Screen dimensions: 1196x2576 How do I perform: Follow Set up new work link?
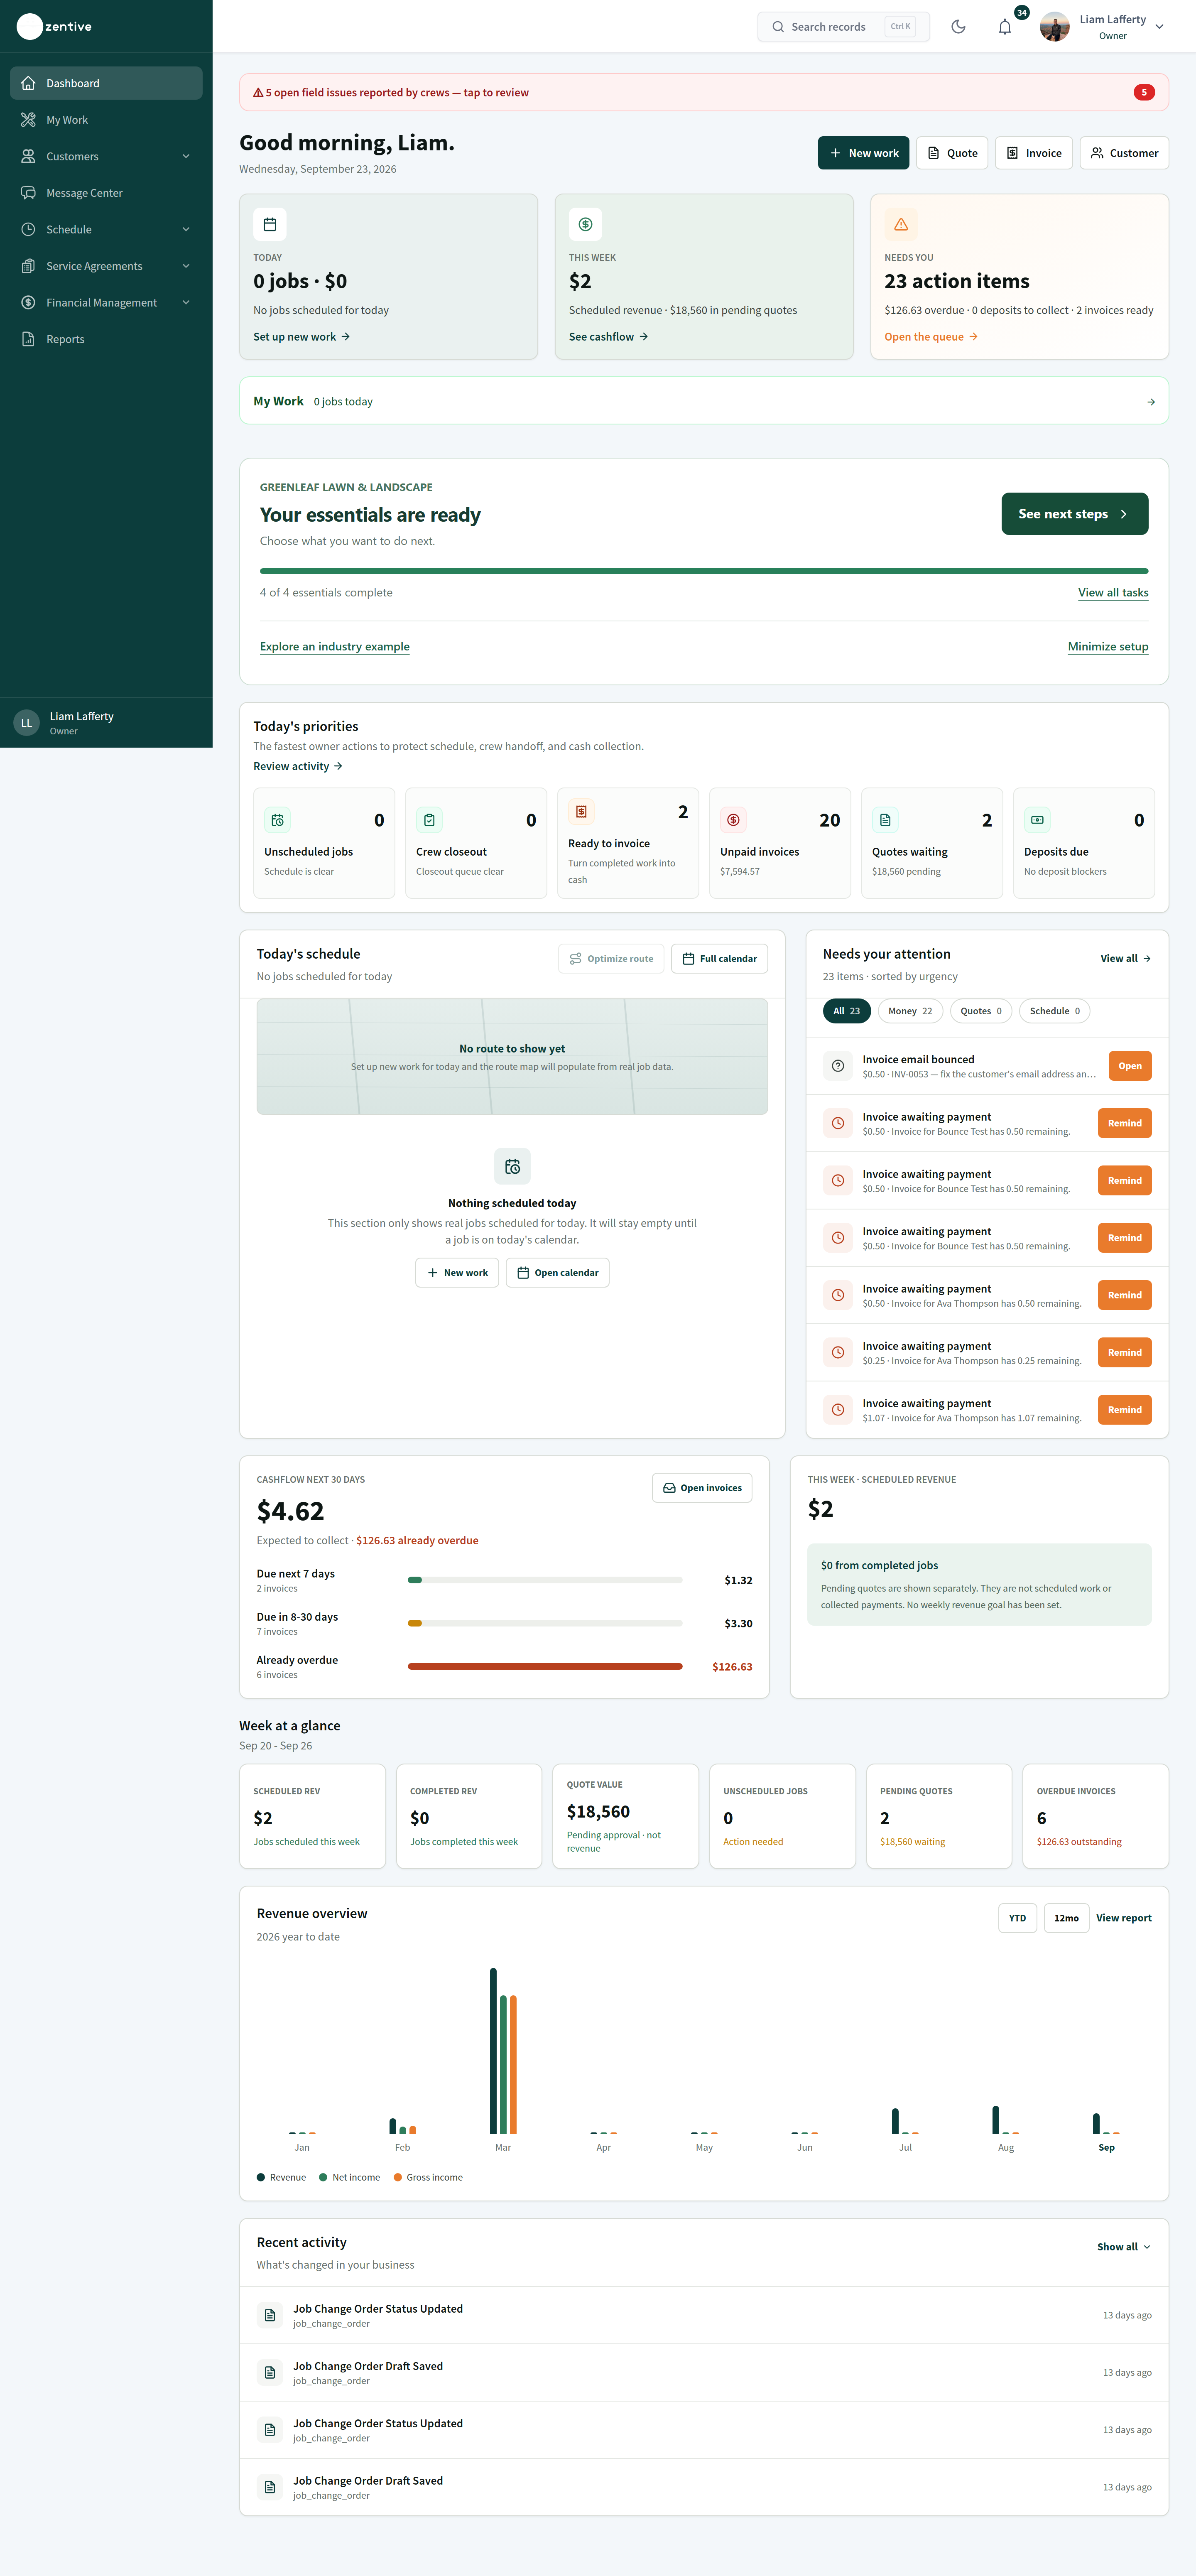[x=302, y=337]
